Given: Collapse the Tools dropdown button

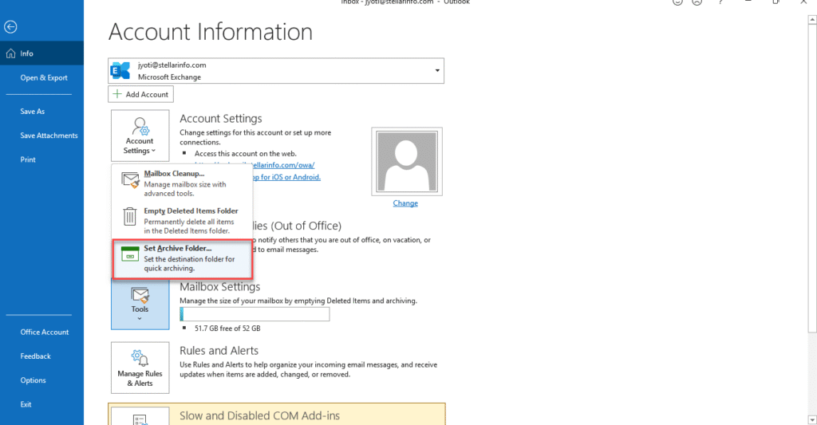Looking at the screenshot, I should 140,306.
